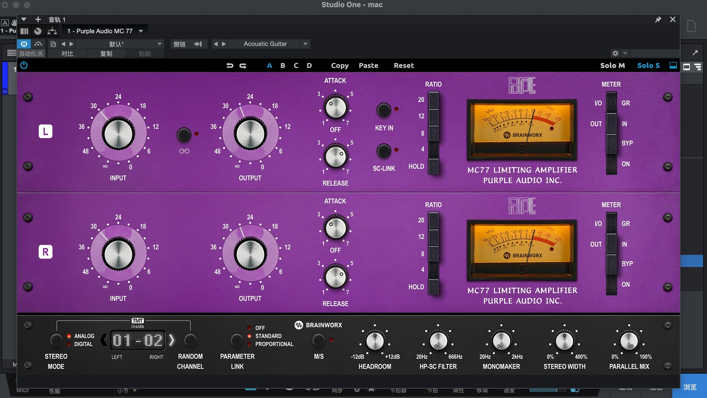Toggle the channel link button
The image size is (707, 398).
(x=184, y=135)
